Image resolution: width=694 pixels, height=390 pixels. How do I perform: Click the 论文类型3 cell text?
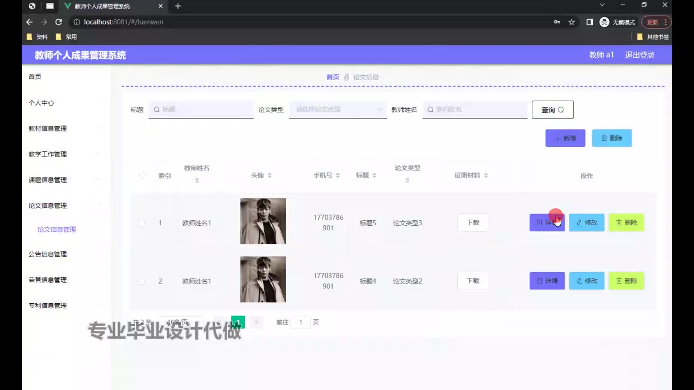pos(407,223)
